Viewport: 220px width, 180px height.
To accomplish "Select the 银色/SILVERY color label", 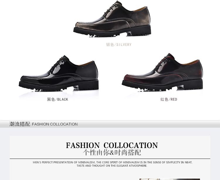I will (119, 45).
